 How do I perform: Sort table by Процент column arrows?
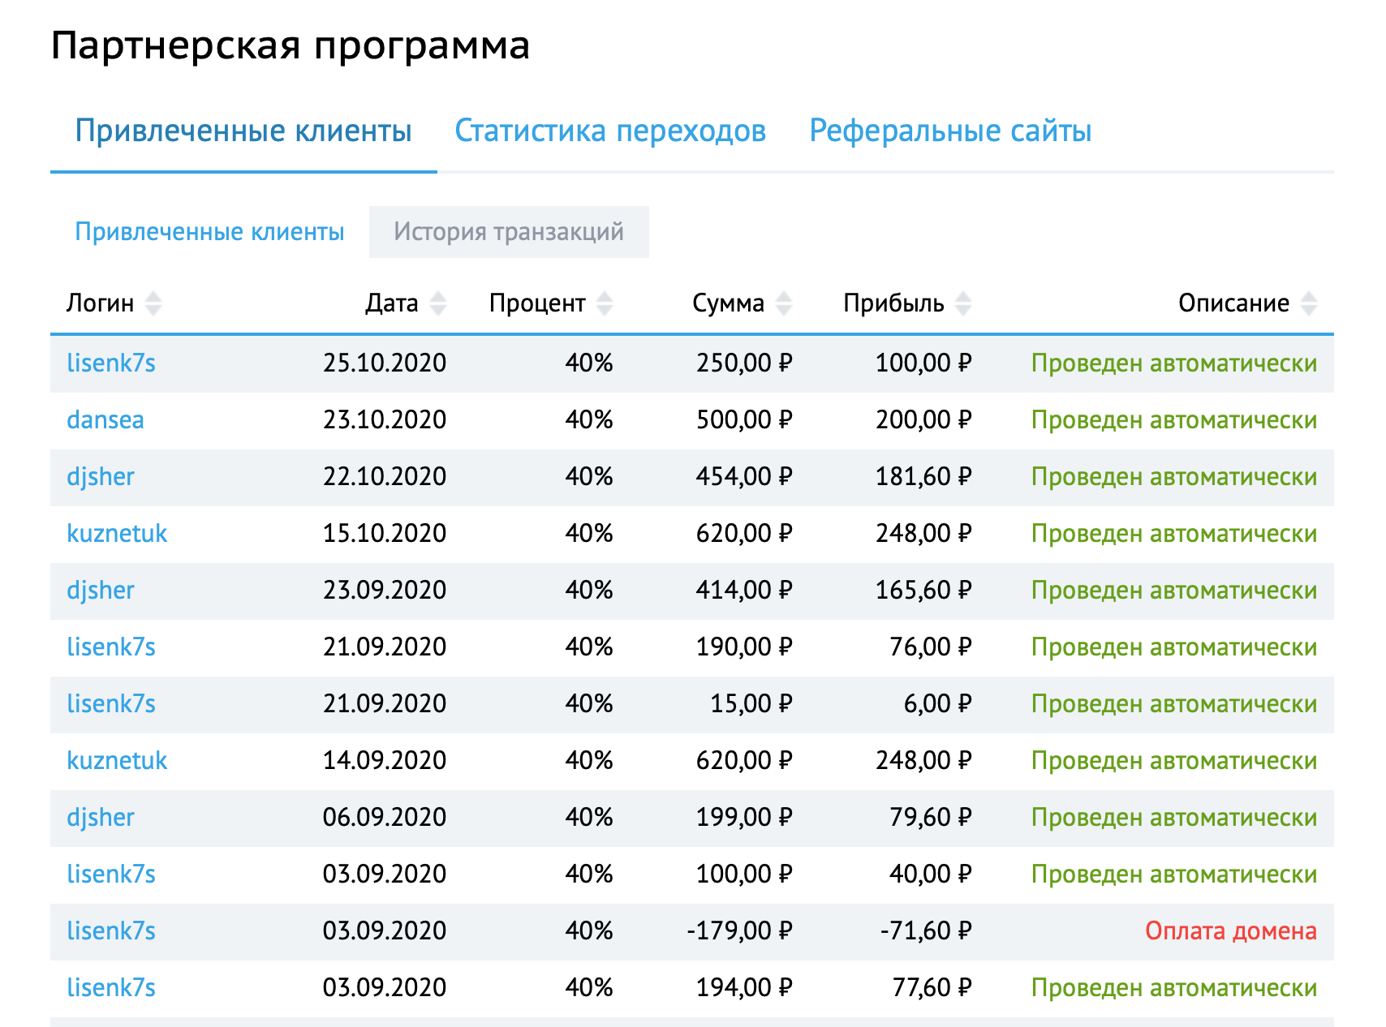pyautogui.click(x=605, y=303)
